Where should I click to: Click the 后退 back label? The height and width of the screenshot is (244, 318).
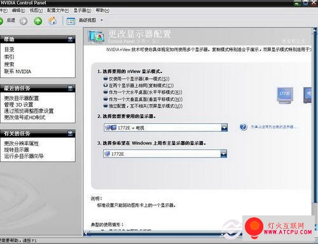(11, 20)
